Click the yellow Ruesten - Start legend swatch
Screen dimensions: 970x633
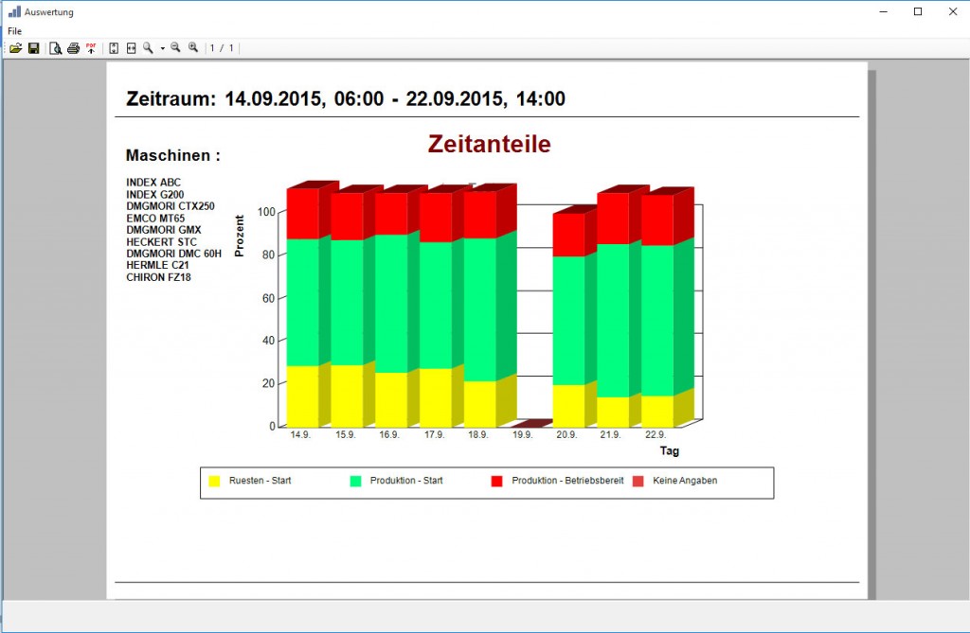click(214, 481)
